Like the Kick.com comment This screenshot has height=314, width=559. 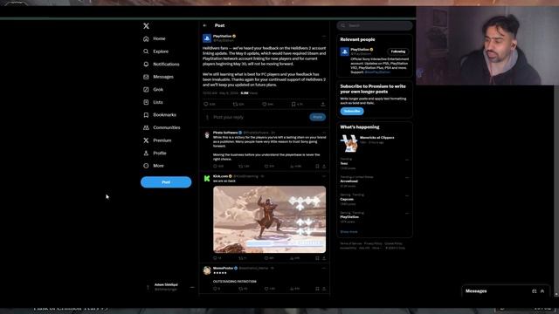click(266, 258)
